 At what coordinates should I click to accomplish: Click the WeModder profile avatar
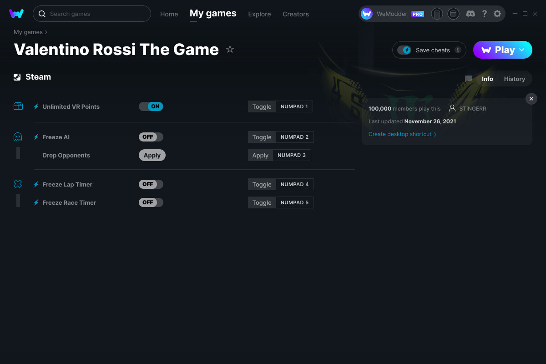point(367,14)
